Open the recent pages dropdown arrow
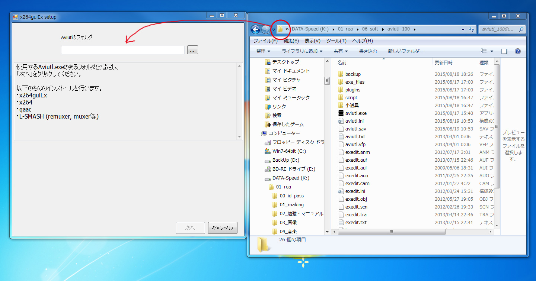Viewport: 536px width, 281px height. 273,30
